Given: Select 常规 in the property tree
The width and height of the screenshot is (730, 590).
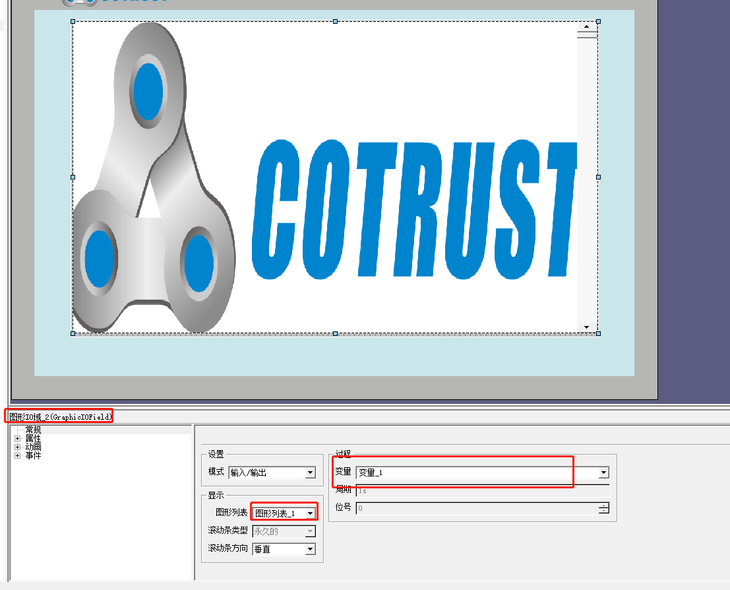Looking at the screenshot, I should [x=33, y=430].
